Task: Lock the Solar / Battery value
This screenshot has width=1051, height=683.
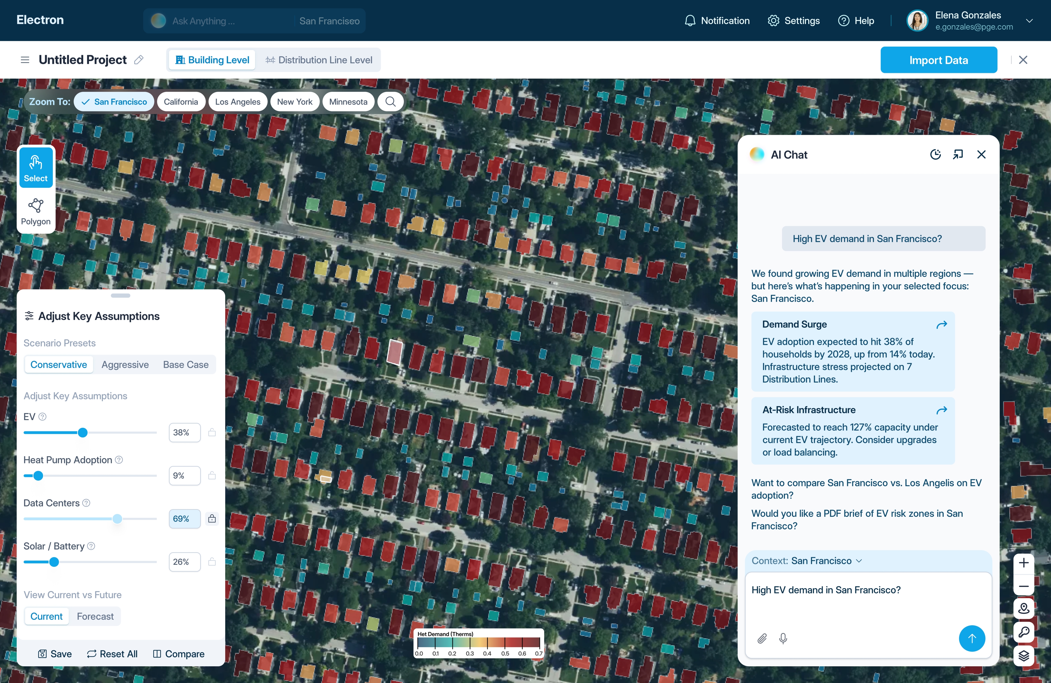Action: pos(212,562)
